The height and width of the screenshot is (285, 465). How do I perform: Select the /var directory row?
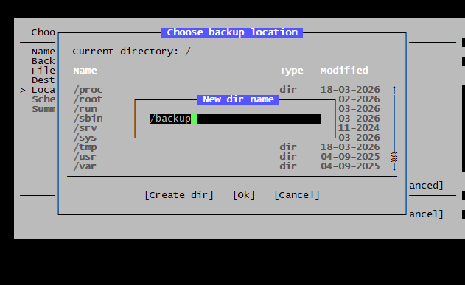[x=226, y=166]
